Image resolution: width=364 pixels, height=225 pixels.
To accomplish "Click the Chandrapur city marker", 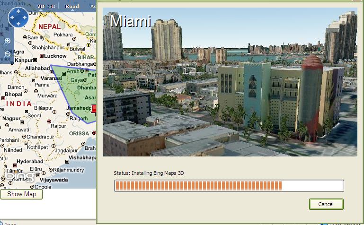I will (24, 137).
